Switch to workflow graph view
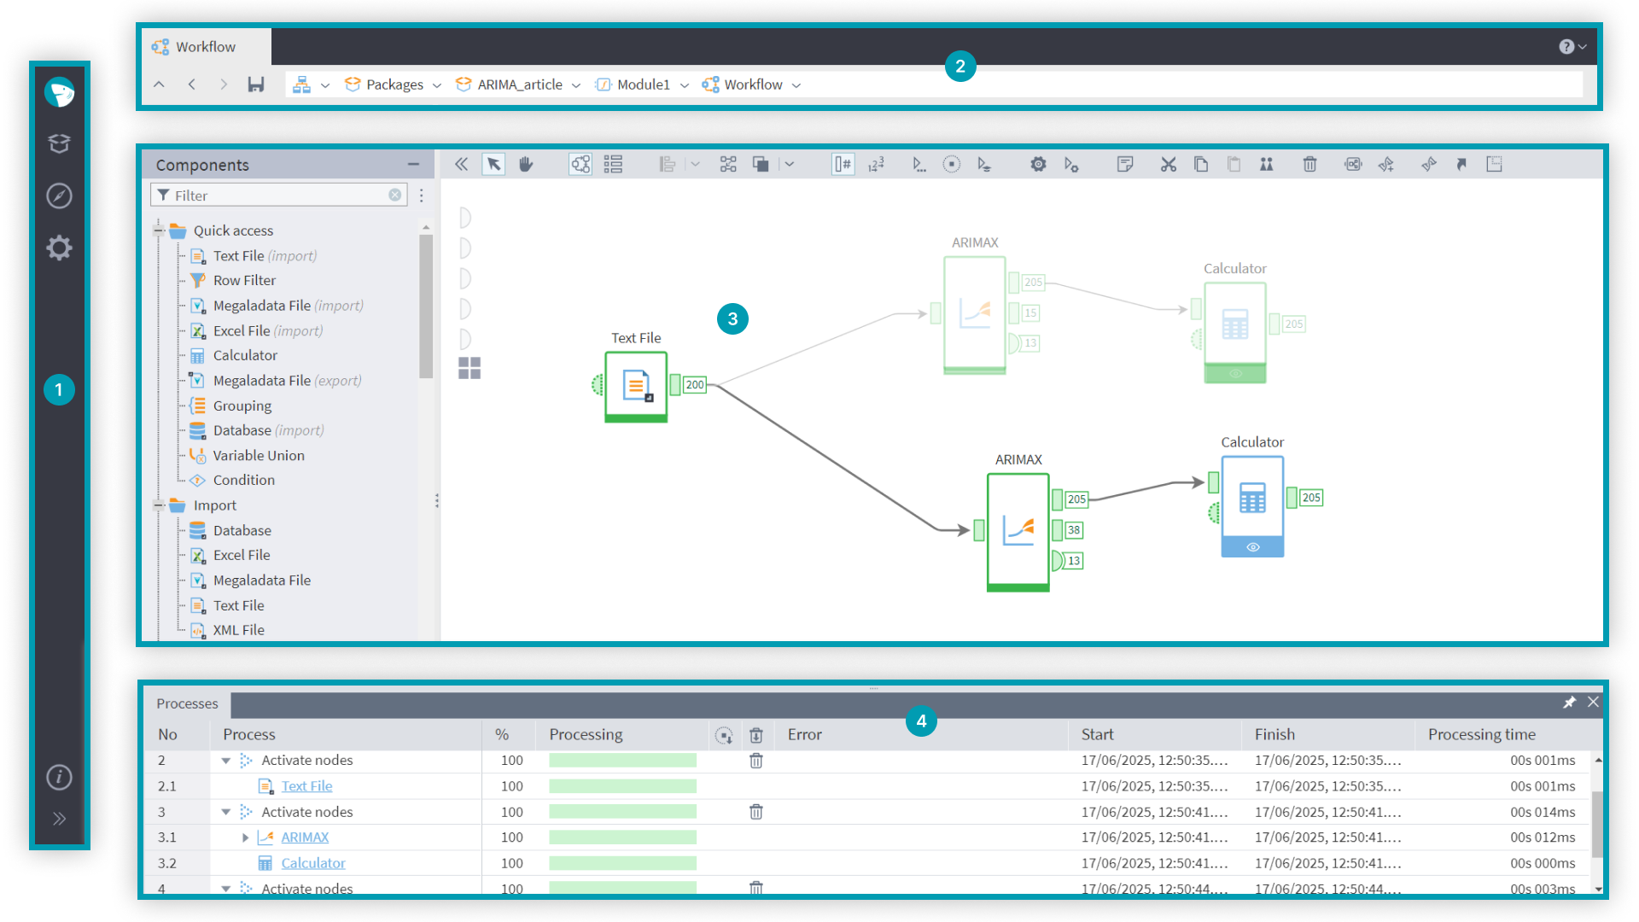Screen dimensions: 1639x922 pos(580,164)
